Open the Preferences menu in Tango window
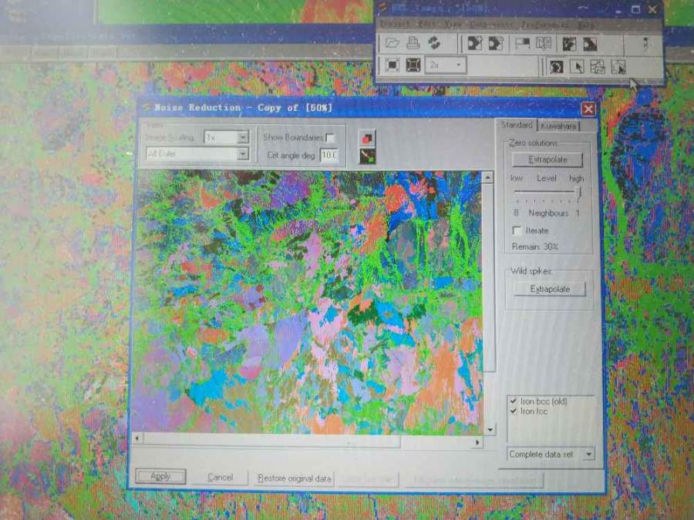The image size is (694, 520). click(544, 25)
